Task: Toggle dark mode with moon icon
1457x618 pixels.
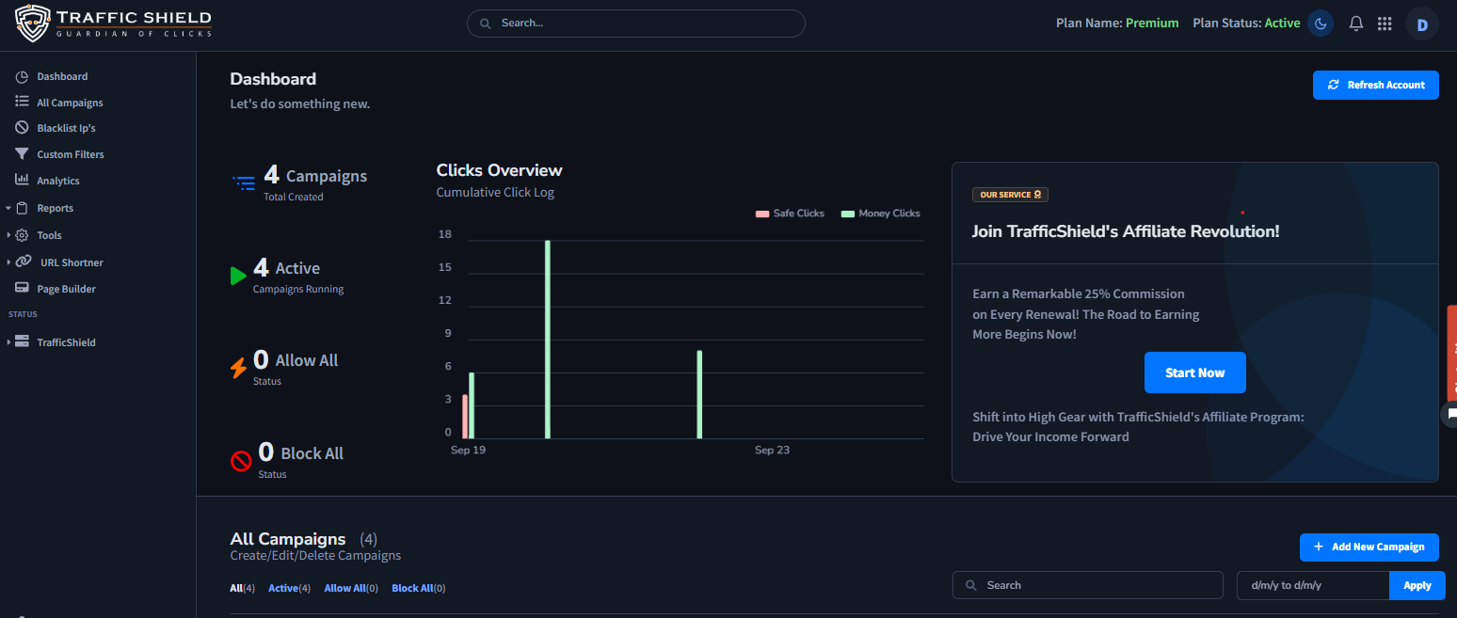Action: tap(1321, 24)
